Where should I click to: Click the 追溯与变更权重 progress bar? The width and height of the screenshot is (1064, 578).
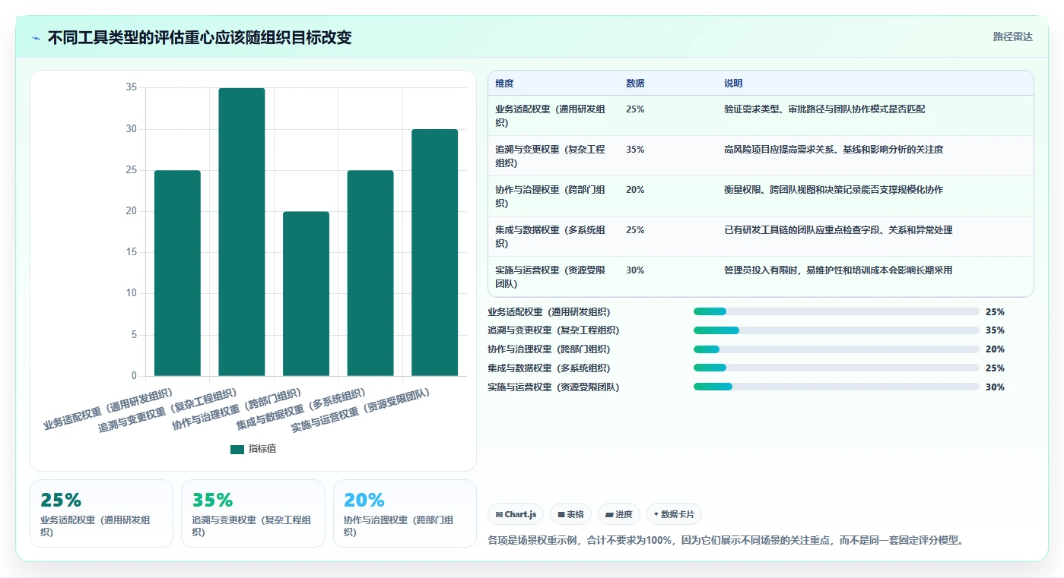coord(836,330)
